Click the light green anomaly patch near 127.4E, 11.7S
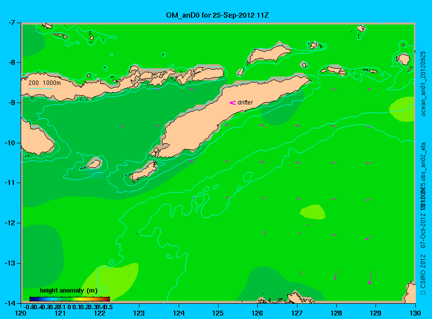 (x=313, y=212)
